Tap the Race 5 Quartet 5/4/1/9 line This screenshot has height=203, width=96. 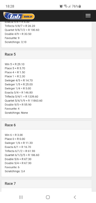pos(24,100)
